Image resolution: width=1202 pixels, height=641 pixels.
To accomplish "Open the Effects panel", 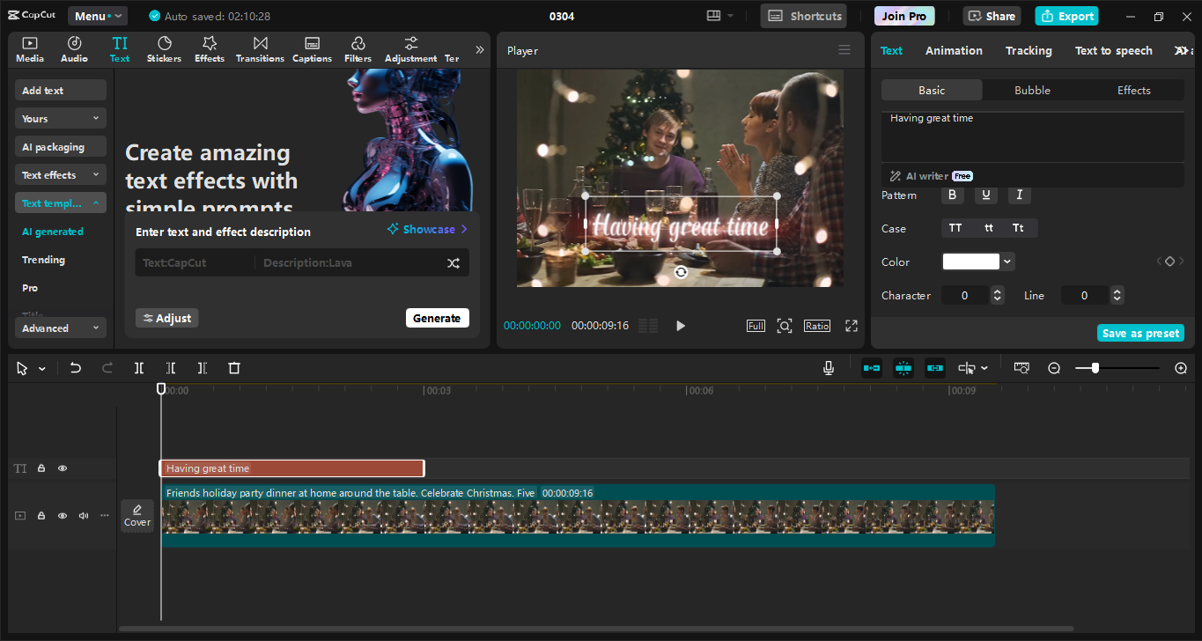I will [210, 49].
